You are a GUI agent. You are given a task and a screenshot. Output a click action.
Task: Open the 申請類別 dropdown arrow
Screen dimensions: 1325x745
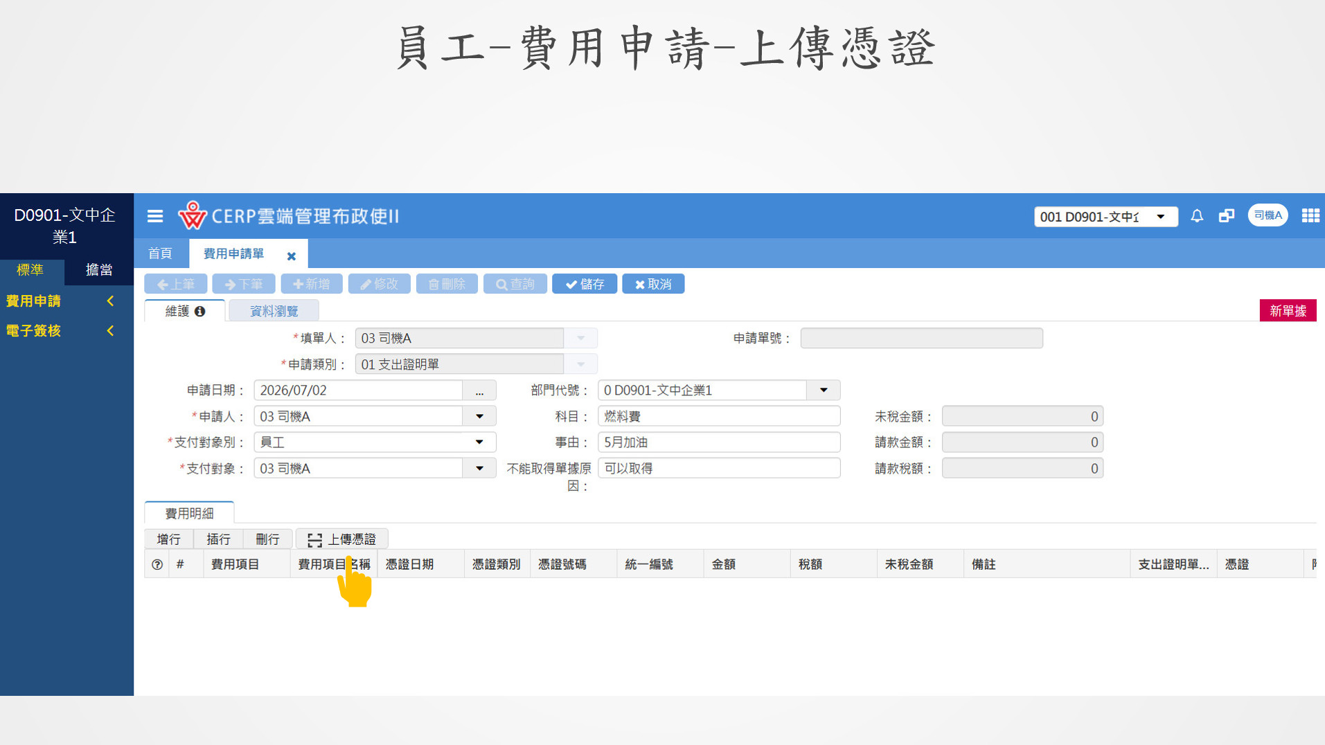580,364
